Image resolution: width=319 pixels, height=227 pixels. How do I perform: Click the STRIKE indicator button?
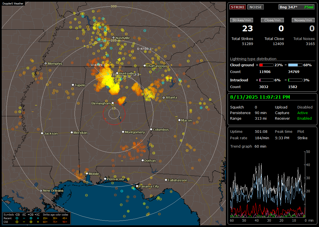pos(238,7)
